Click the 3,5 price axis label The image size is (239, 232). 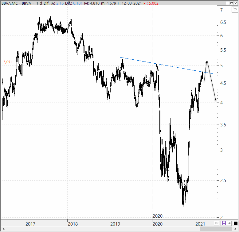(223, 125)
